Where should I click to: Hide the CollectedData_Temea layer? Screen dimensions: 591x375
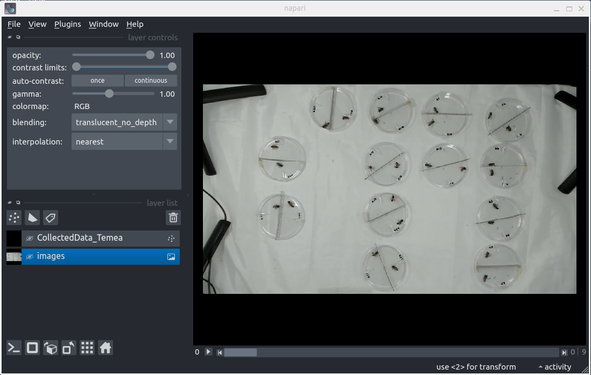(x=30, y=238)
